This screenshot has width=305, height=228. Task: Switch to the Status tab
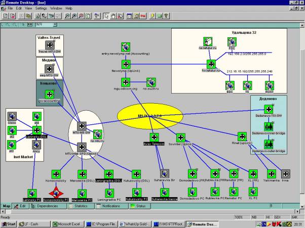tap(139, 206)
